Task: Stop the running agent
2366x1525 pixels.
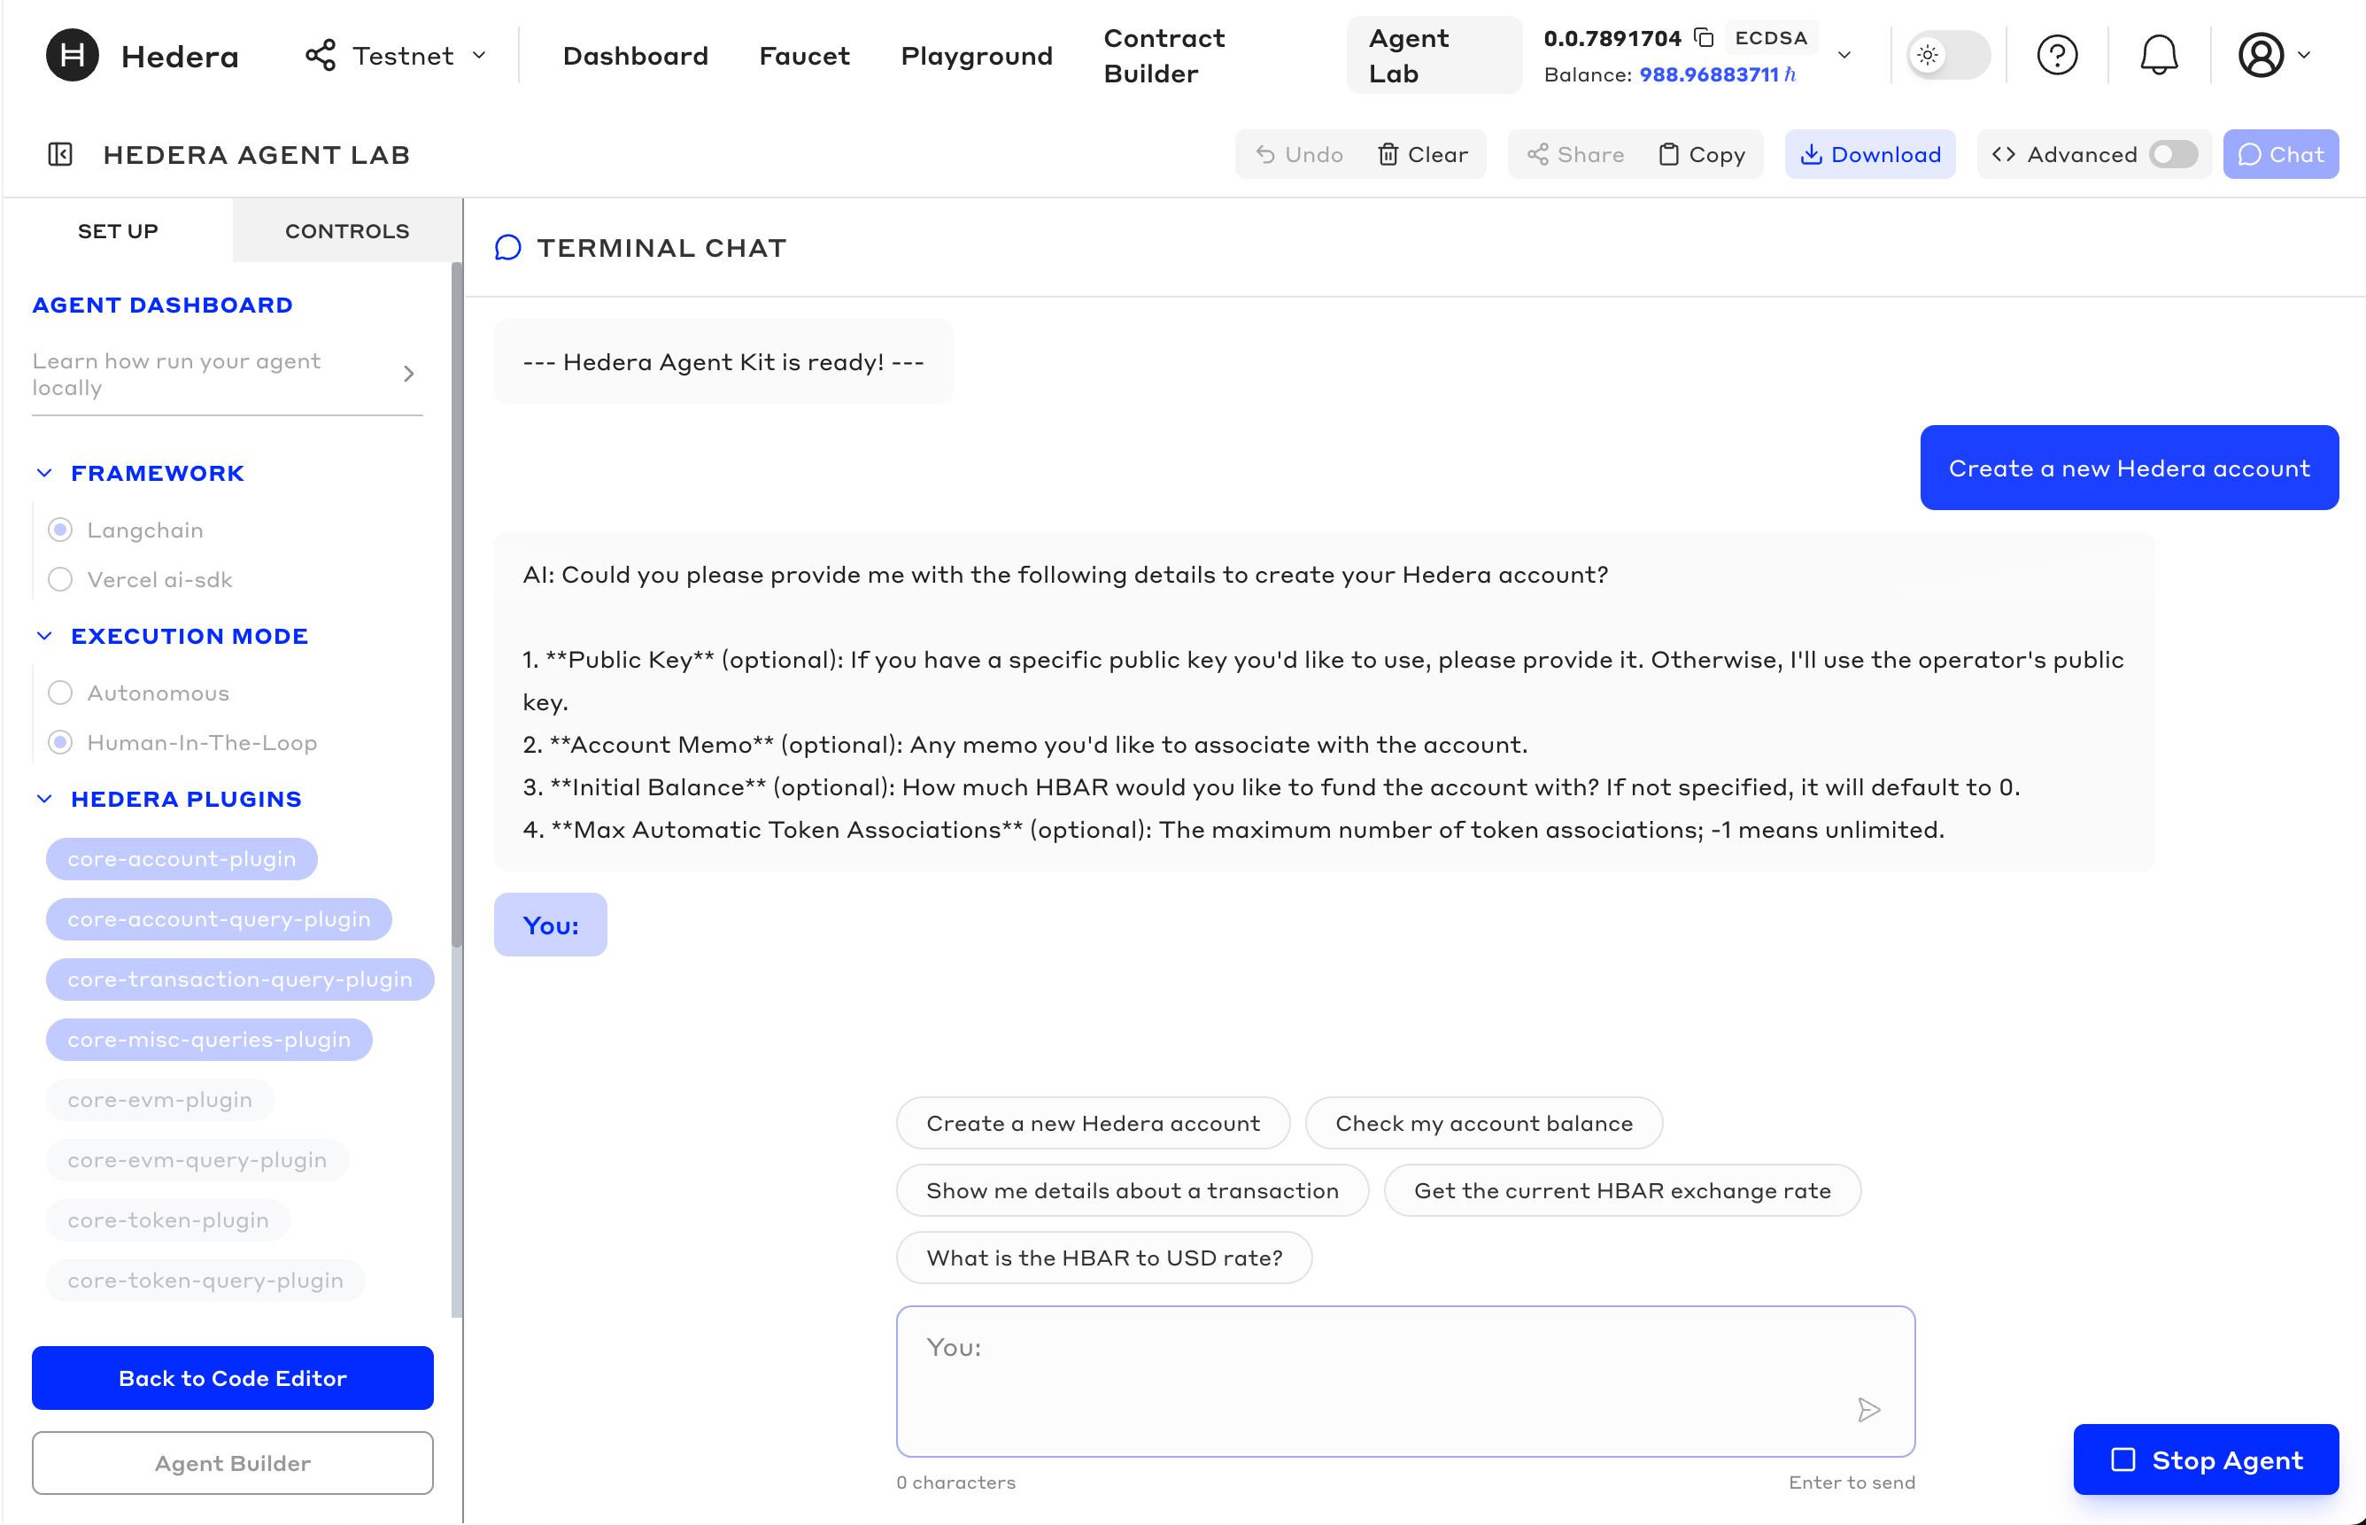Action: (x=2207, y=1460)
